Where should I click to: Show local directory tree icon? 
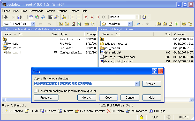tap(93, 24)
